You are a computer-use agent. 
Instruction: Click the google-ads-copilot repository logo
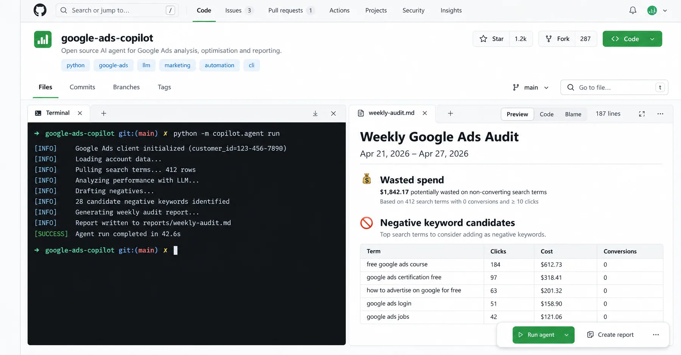point(43,39)
